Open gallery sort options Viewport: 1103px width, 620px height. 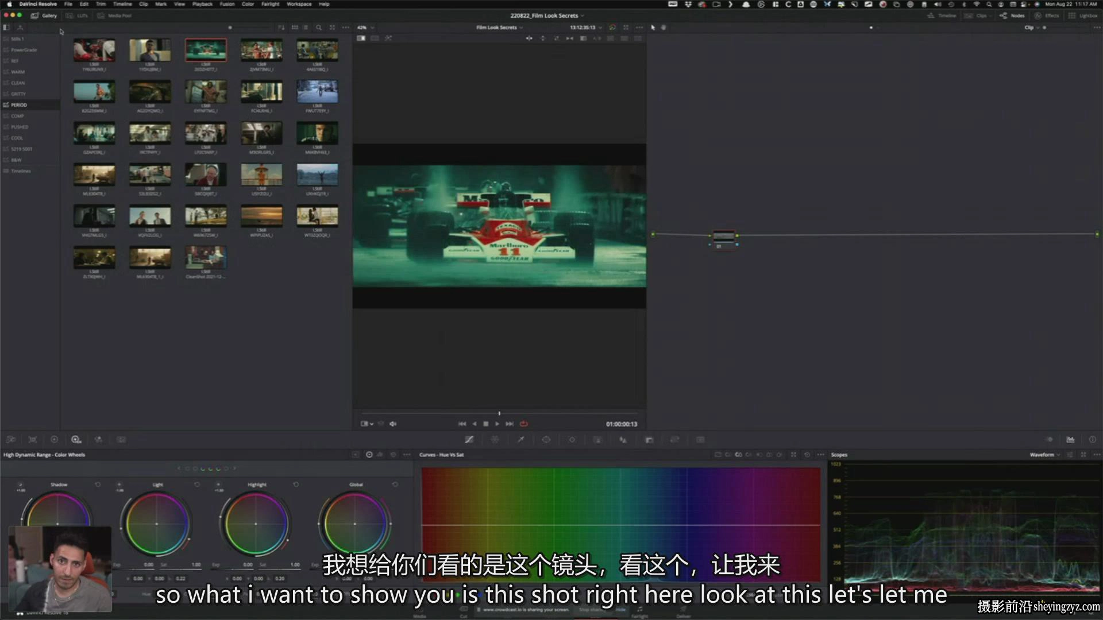pos(281,28)
